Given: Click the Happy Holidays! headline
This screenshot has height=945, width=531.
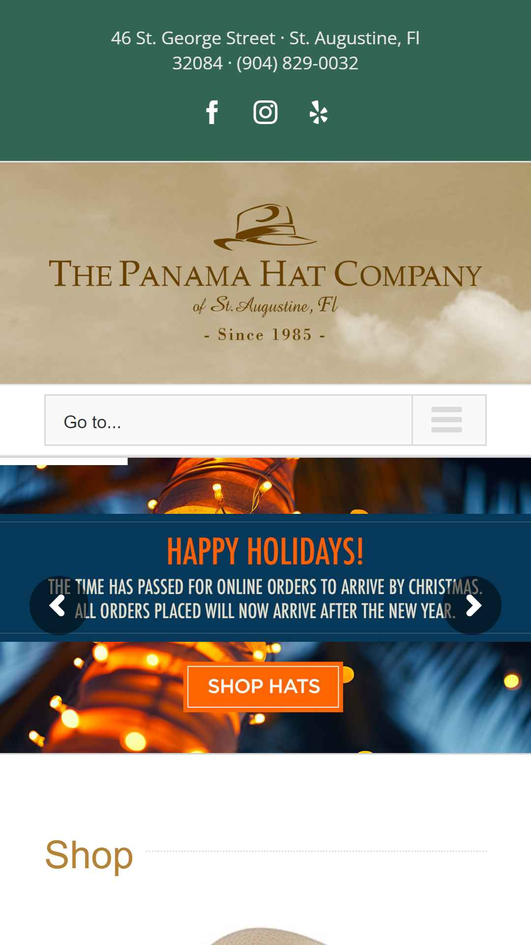Looking at the screenshot, I should [x=265, y=551].
